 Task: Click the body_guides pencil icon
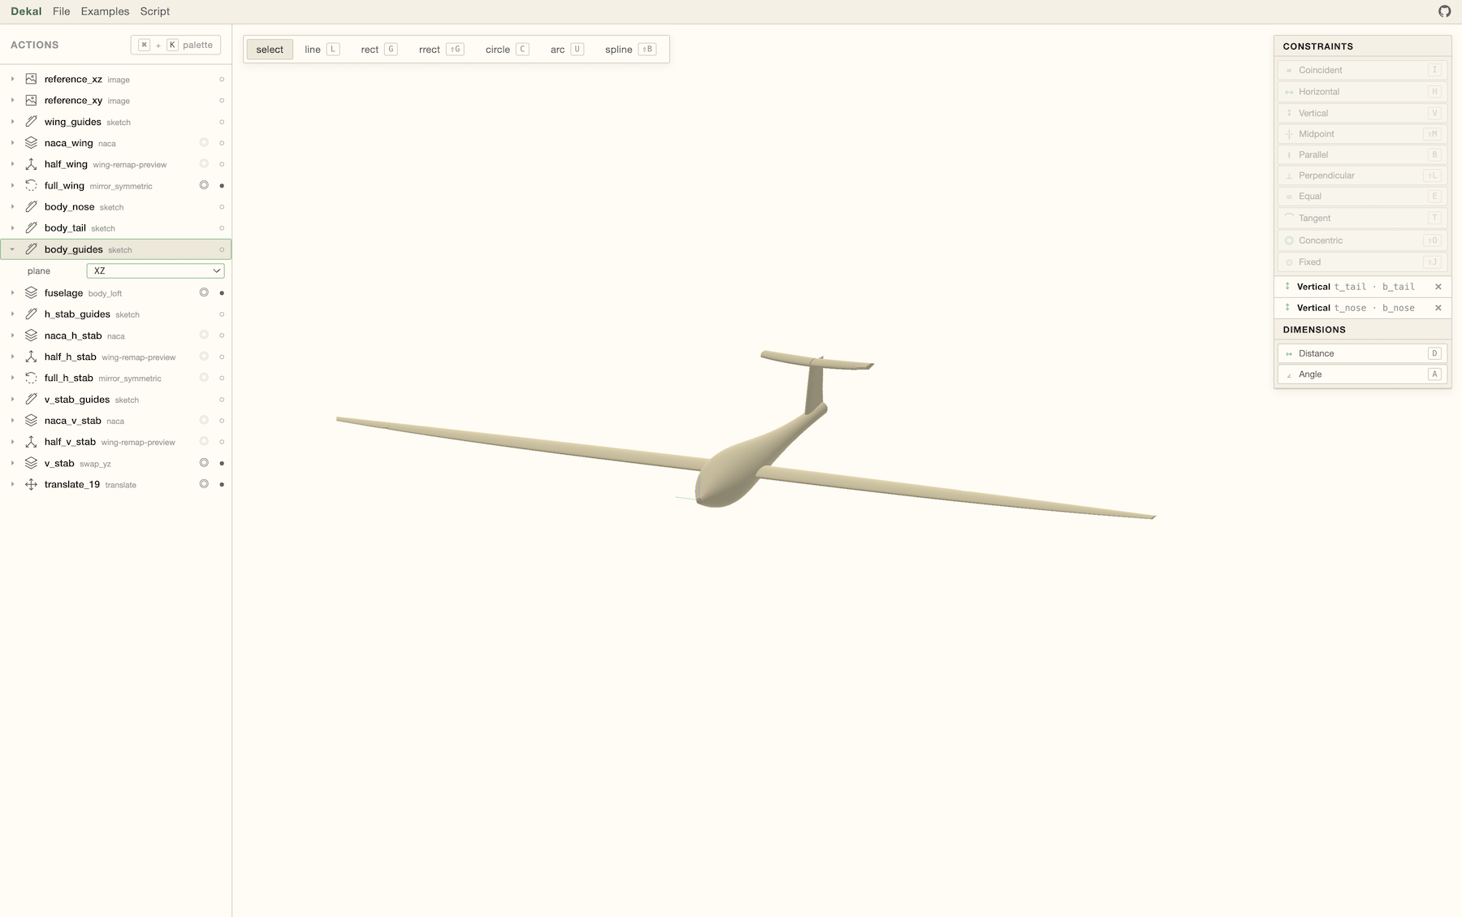(x=31, y=249)
